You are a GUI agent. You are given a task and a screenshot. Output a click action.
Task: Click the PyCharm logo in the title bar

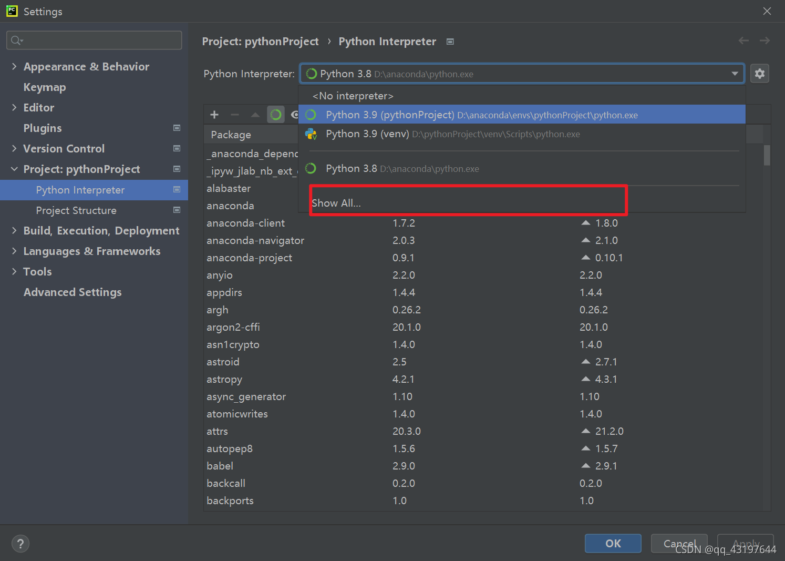click(12, 11)
